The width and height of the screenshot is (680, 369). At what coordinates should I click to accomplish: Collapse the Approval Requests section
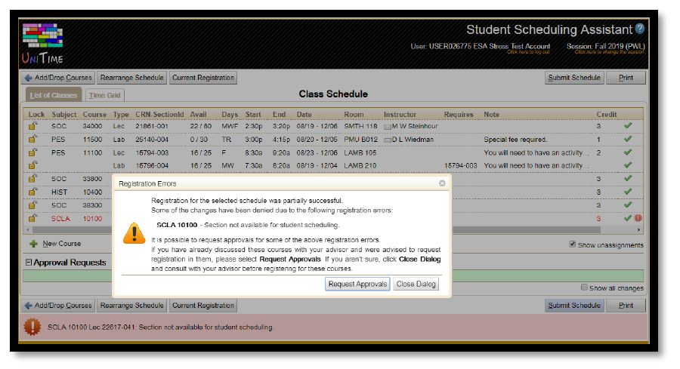[x=29, y=263]
